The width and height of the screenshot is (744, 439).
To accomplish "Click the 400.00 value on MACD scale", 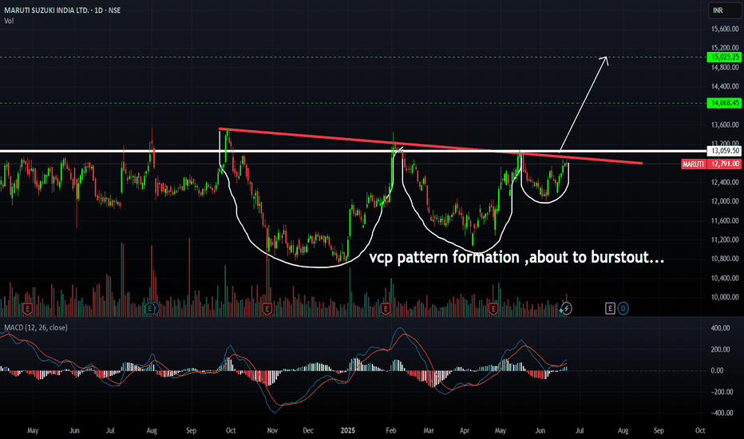I will pyautogui.click(x=720, y=328).
